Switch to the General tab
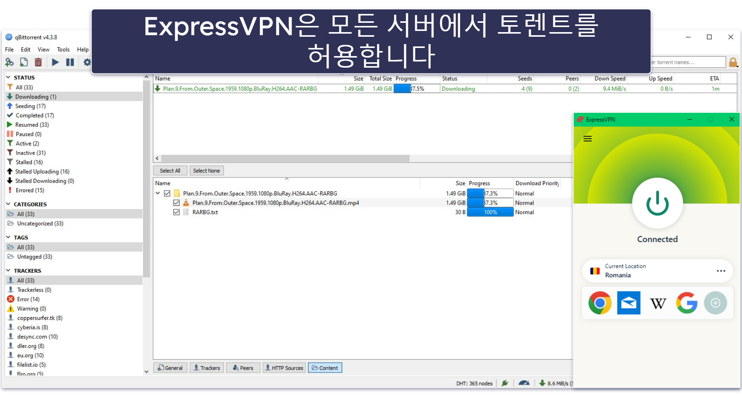This screenshot has height=396, width=742. (170, 368)
